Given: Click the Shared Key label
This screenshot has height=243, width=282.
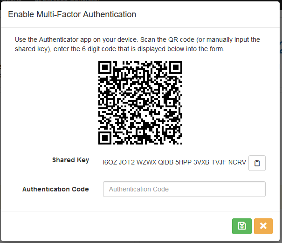Looking at the screenshot, I should [70, 160].
